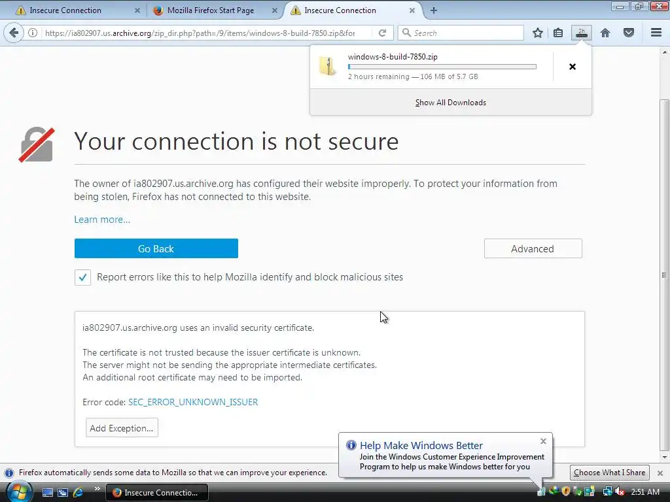Click the Insecure Connection taskbar button
The width and height of the screenshot is (670, 502).
[157, 493]
